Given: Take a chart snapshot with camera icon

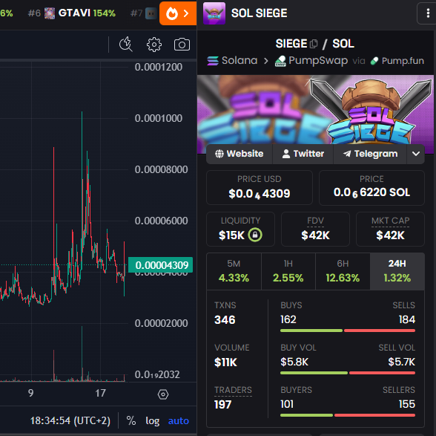Looking at the screenshot, I should (x=182, y=45).
